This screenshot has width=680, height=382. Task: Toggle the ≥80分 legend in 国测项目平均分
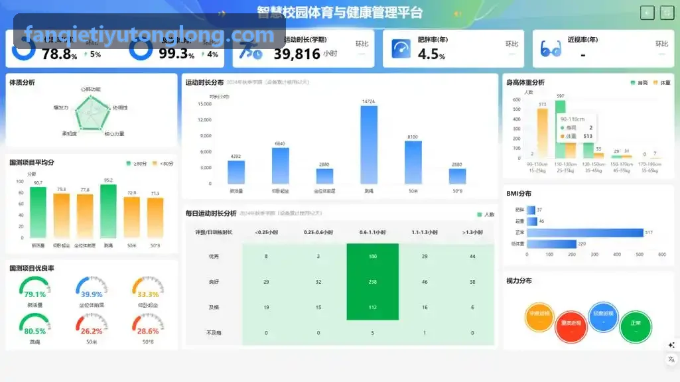(137, 163)
